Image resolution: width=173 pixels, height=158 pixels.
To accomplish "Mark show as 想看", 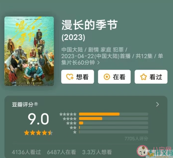I will coord(77,77).
